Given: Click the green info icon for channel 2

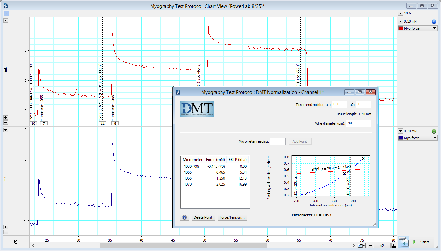Looking at the screenshot, I should 434,131.
